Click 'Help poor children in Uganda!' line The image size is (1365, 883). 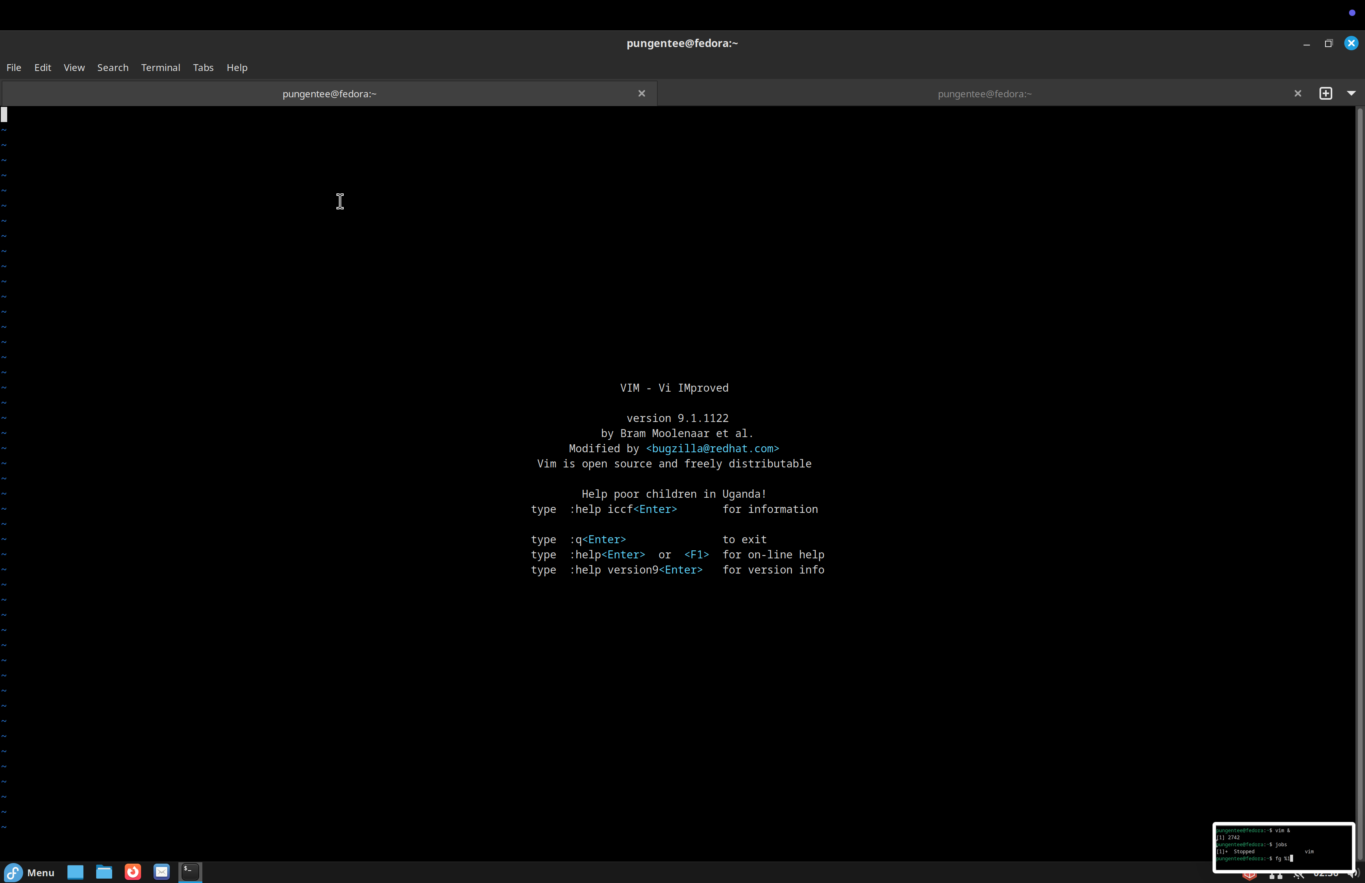click(x=674, y=494)
